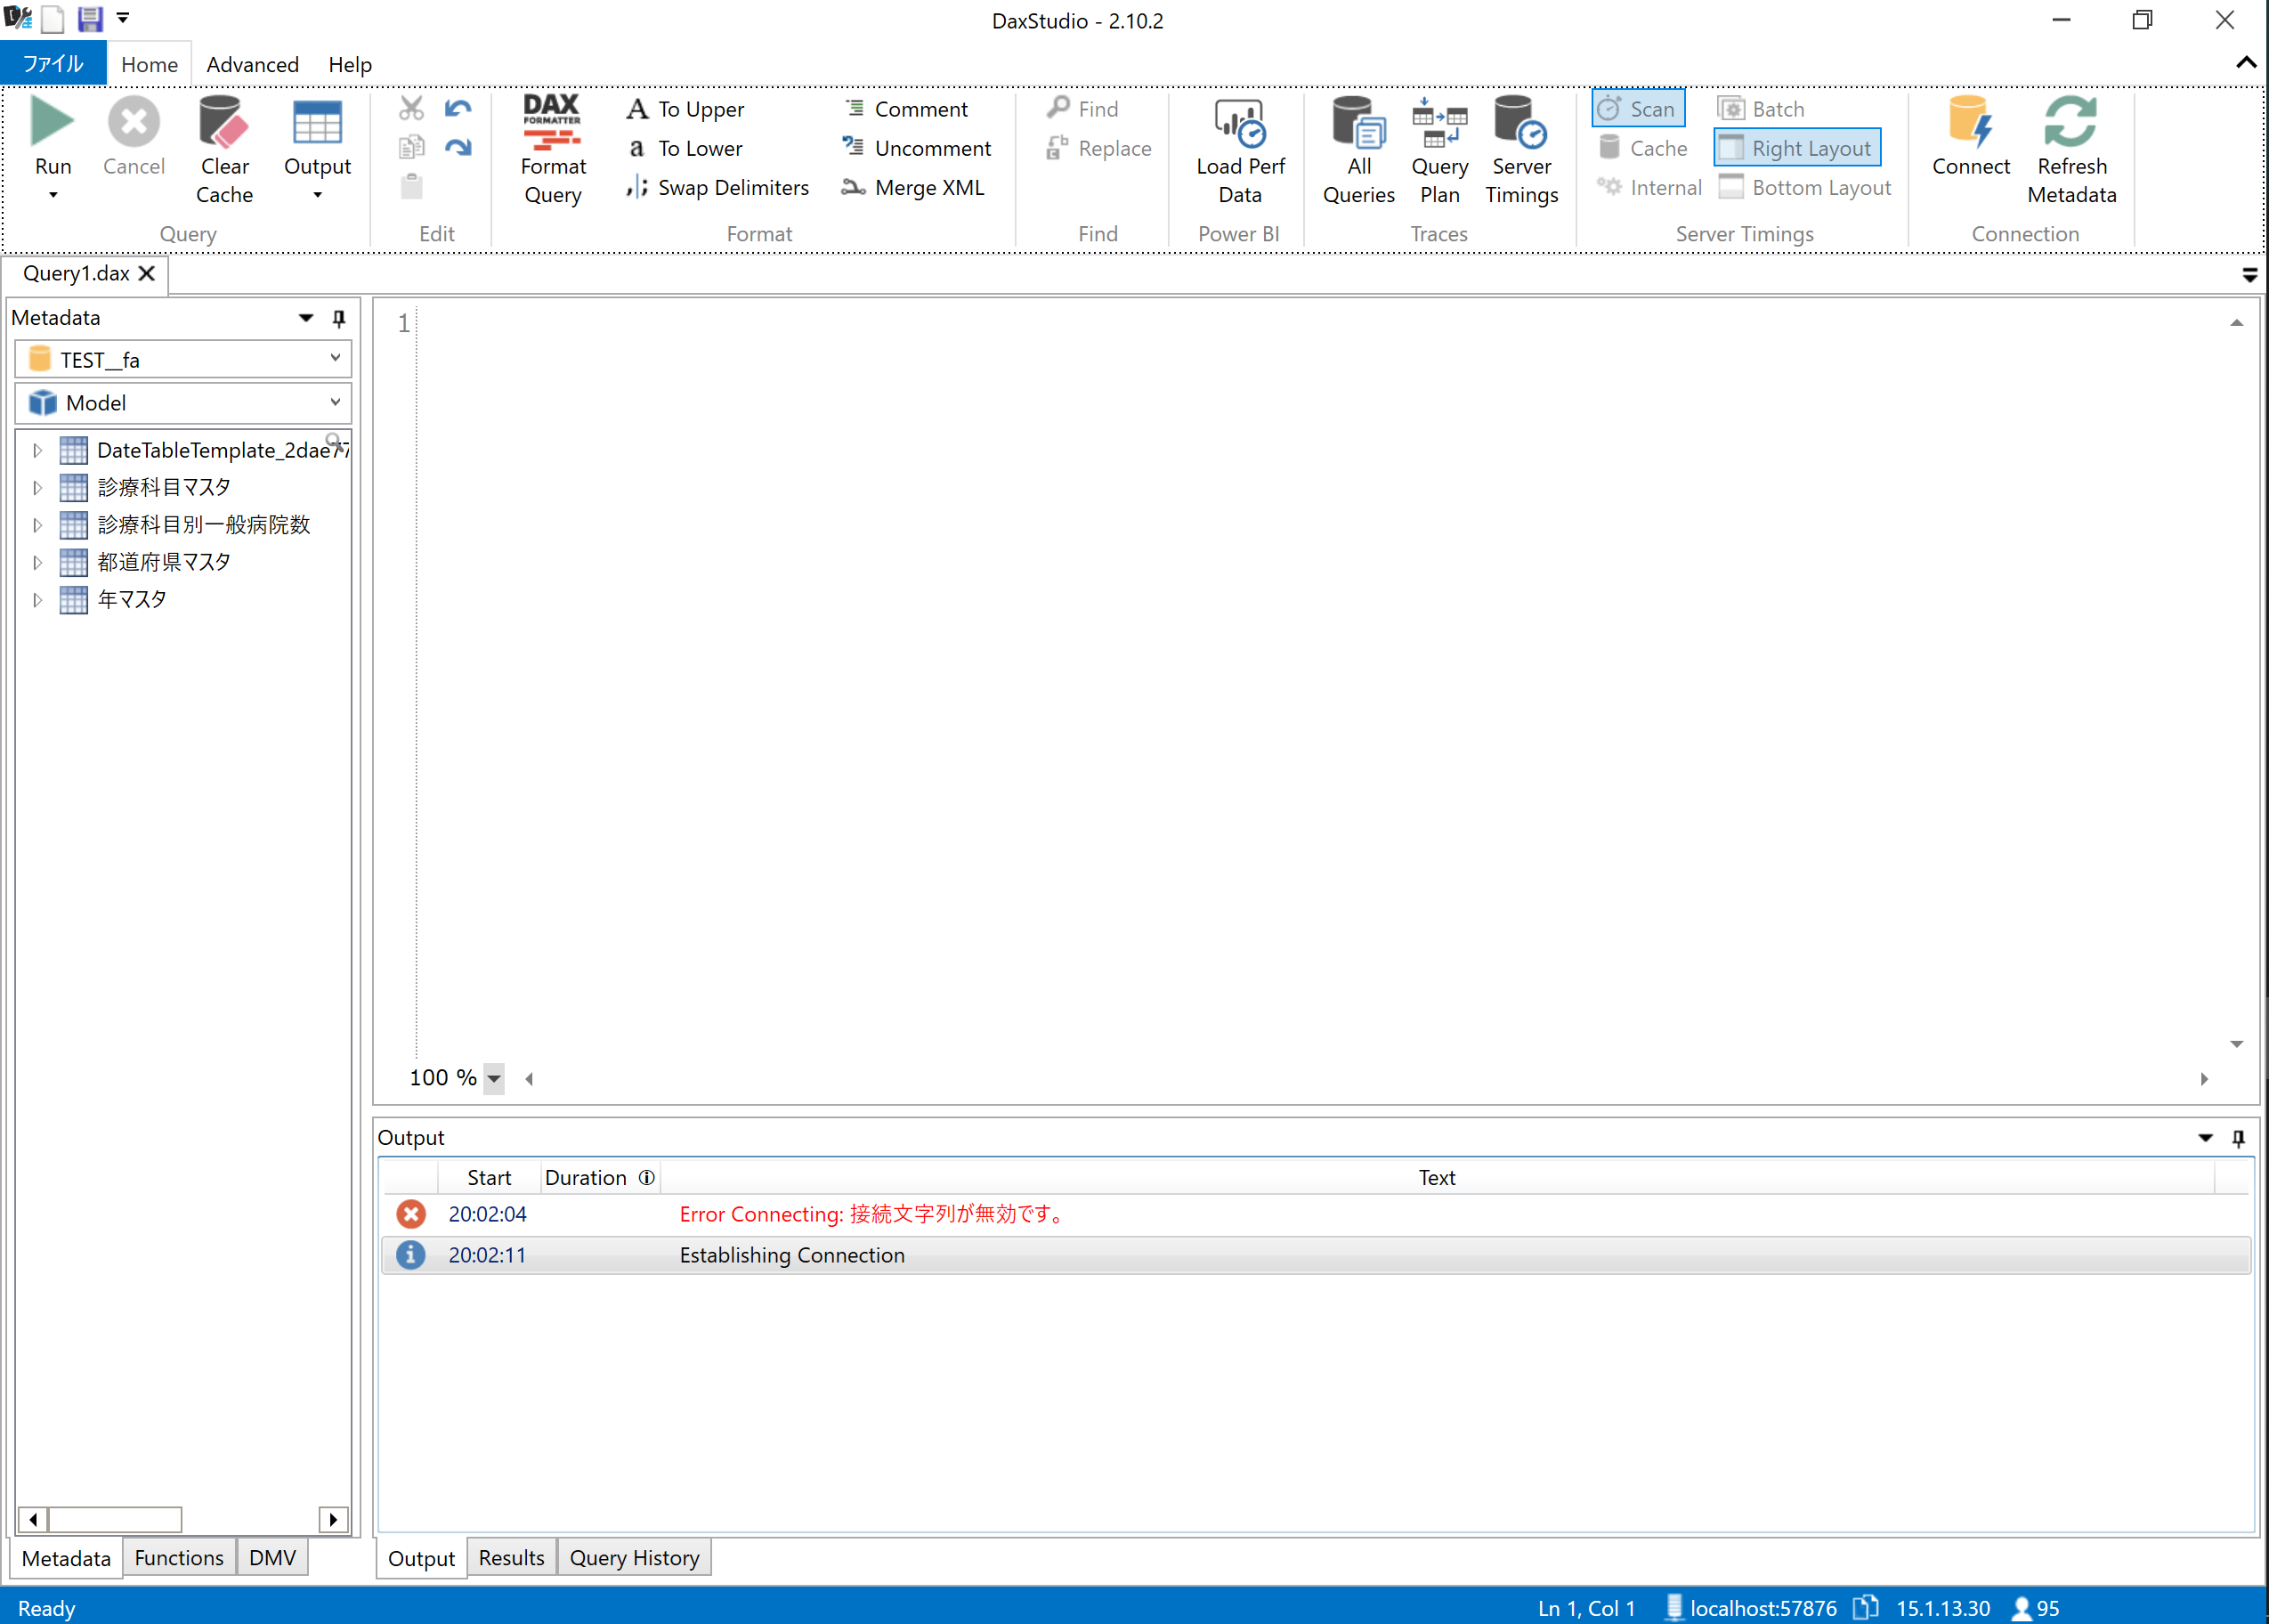Clear the cache

tap(224, 148)
